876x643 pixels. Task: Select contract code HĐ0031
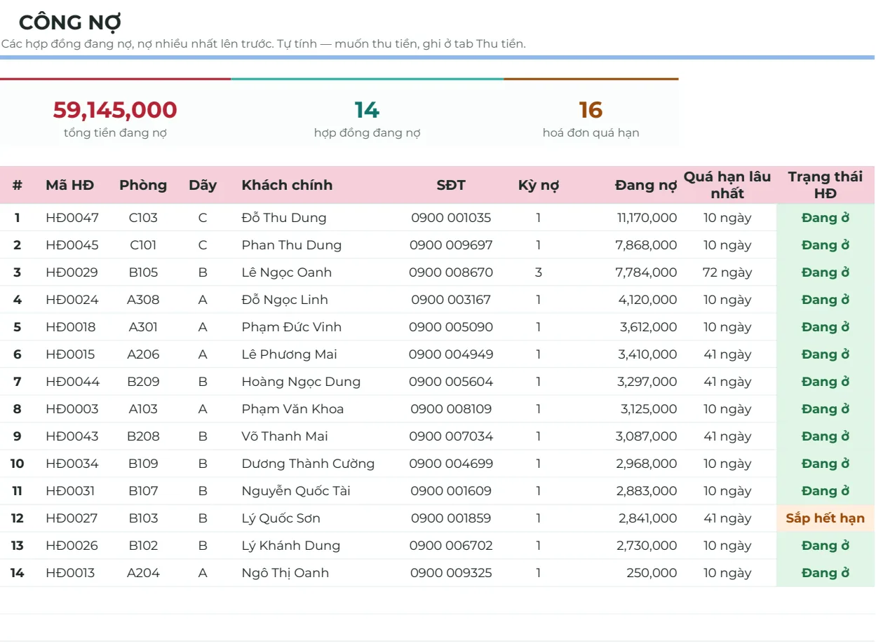tap(70, 491)
